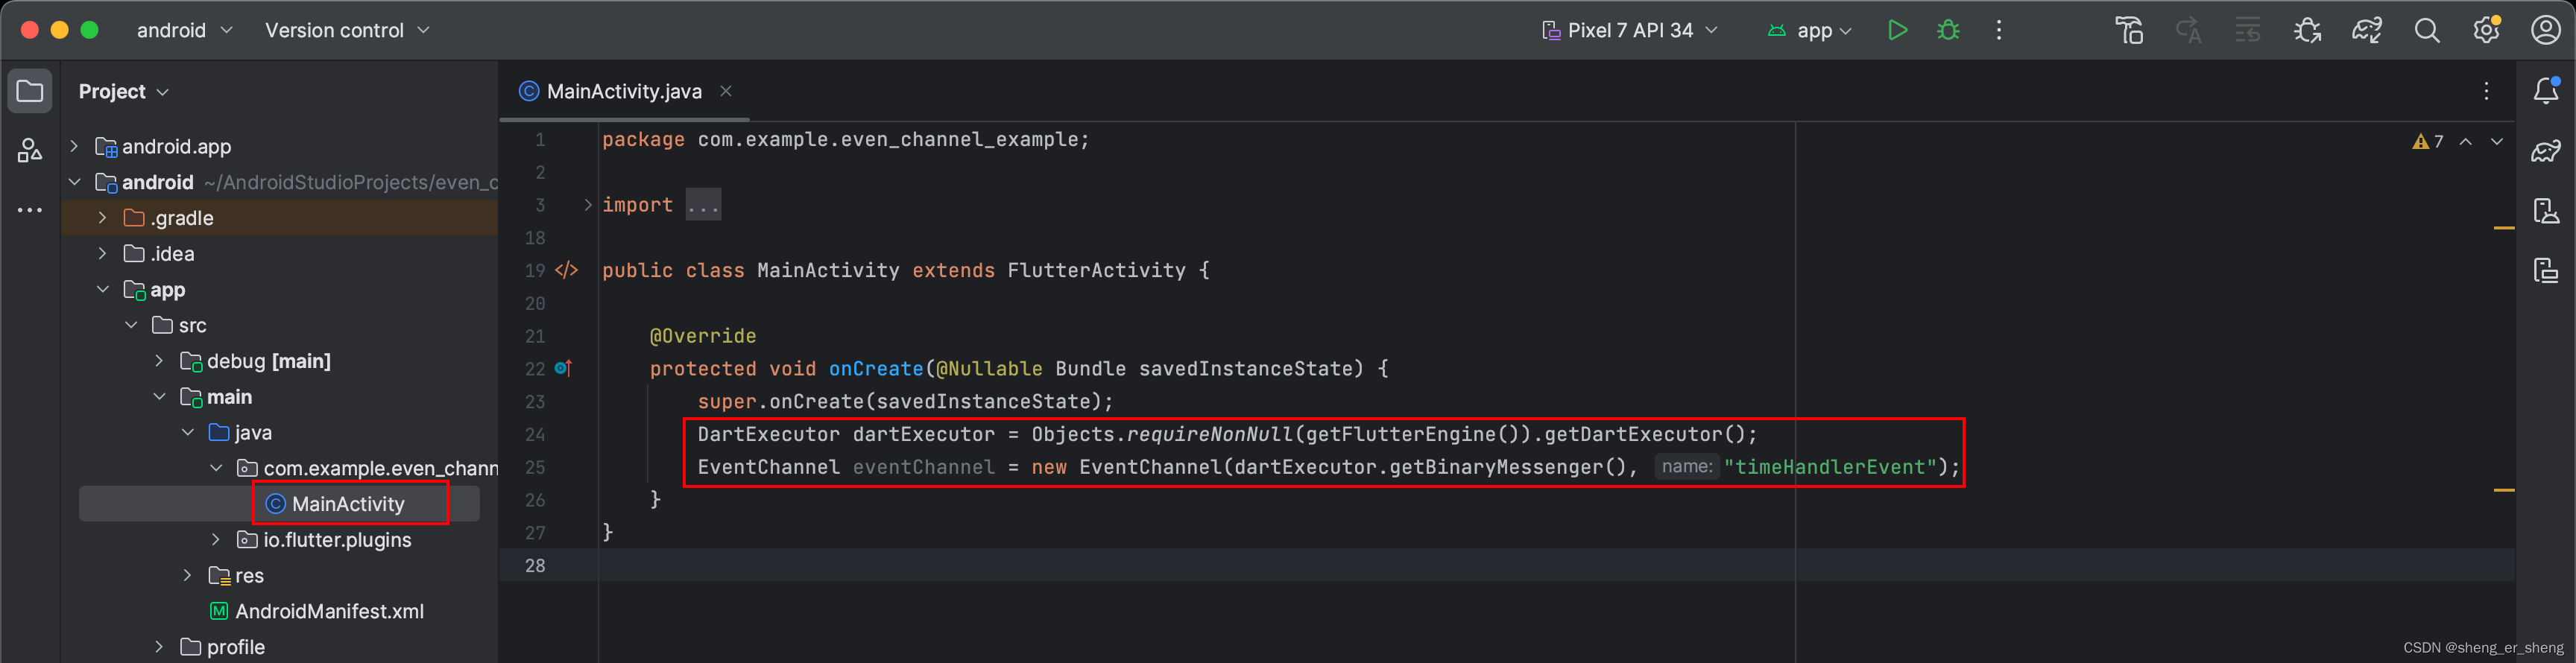Click the folded import ellipsis placeholder
Viewport: 2576px width, 663px height.
(703, 205)
